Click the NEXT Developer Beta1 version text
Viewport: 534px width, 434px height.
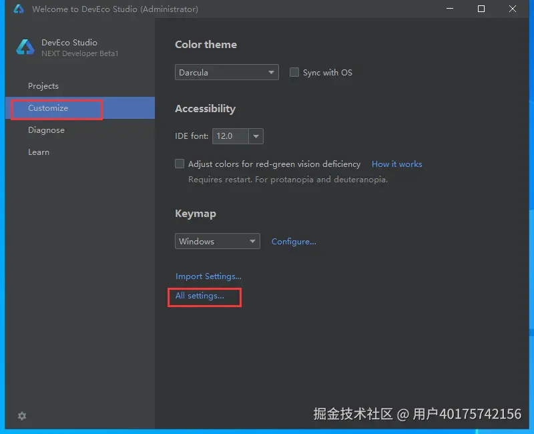(79, 53)
